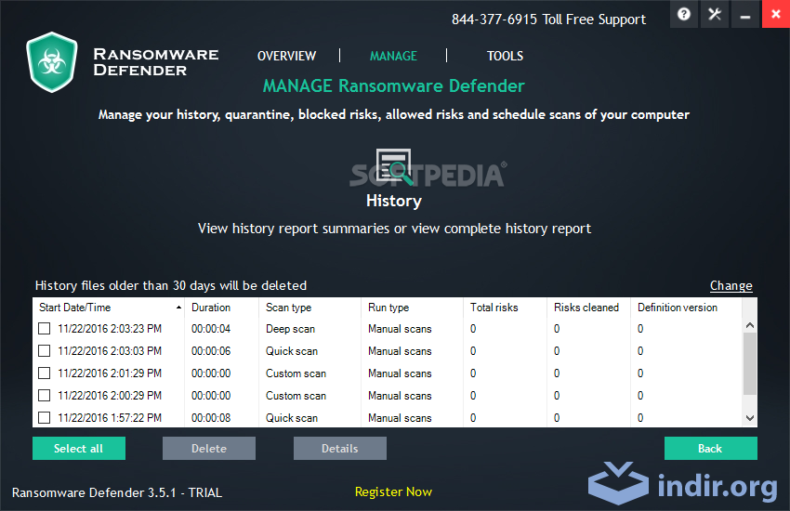The image size is (790, 511).
Task: Switch to the TOOLS tab
Action: click(505, 56)
